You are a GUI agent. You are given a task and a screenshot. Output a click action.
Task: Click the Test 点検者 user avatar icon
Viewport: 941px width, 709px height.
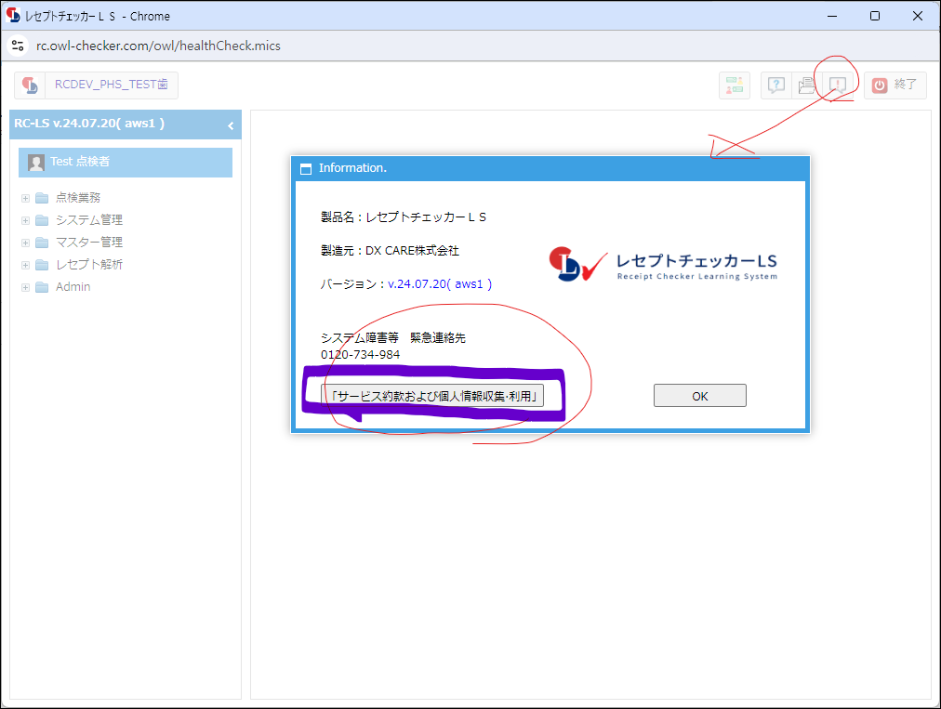tap(36, 163)
